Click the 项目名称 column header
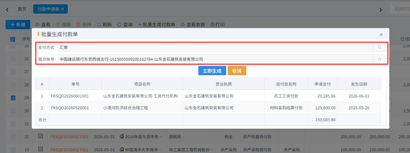The image size is (410, 153). point(142,84)
